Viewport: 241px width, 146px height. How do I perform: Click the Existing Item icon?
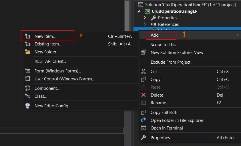point(27,44)
